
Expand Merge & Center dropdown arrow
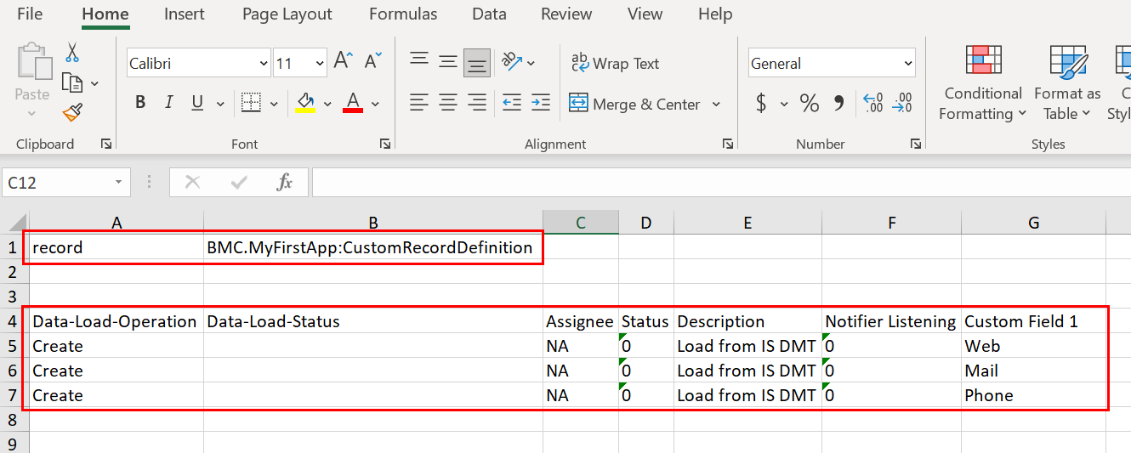[x=716, y=104]
